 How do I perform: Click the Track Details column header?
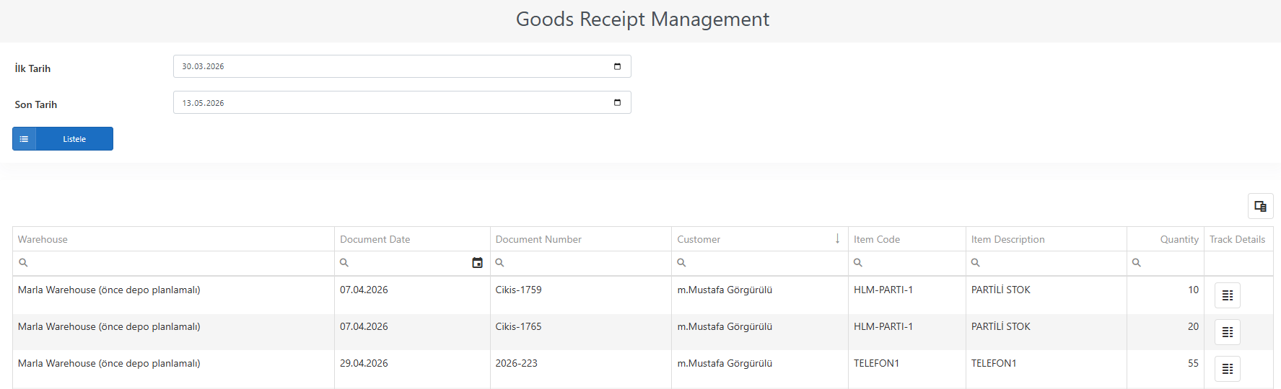tap(1238, 239)
